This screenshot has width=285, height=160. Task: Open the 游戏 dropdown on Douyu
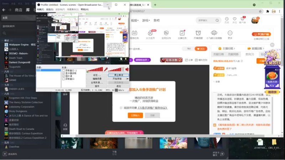coord(146,21)
